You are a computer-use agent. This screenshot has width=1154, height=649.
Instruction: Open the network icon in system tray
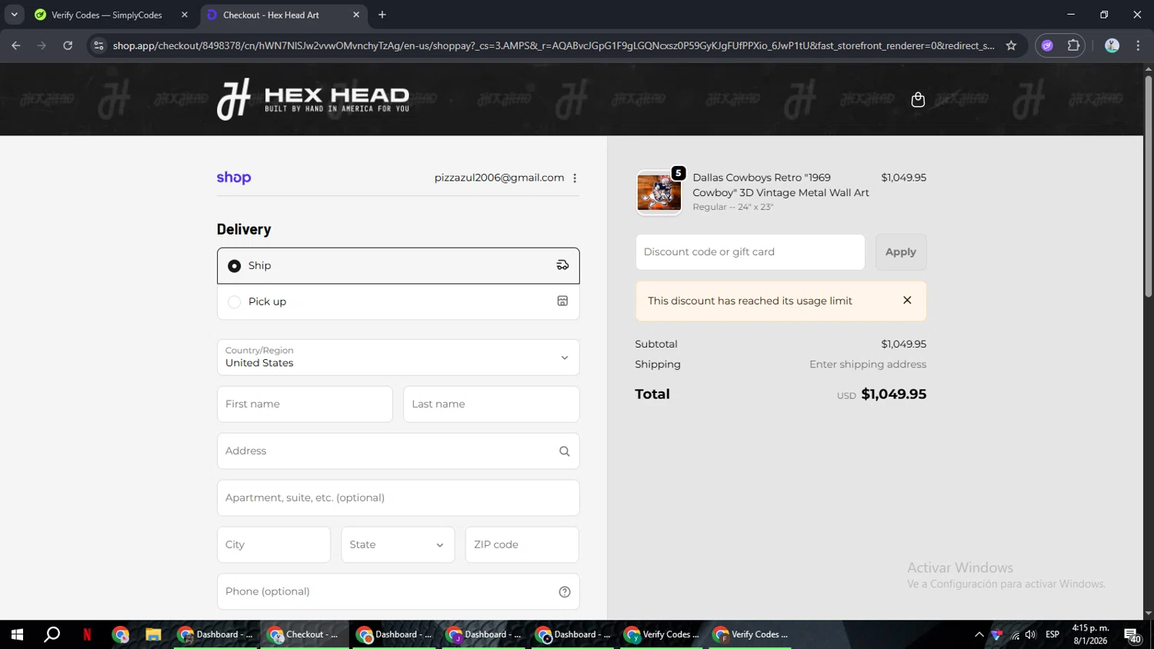point(1015,635)
